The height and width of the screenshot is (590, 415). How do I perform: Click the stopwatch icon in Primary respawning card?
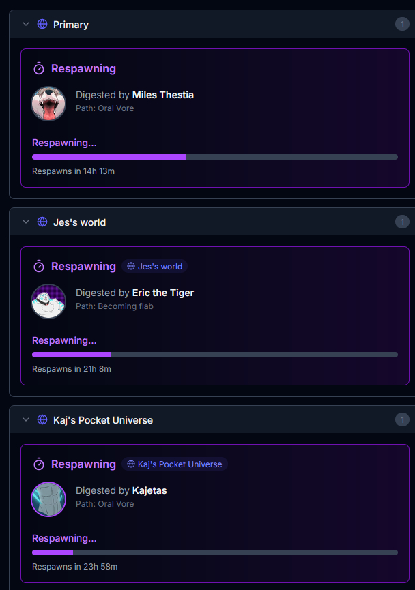[x=39, y=68]
